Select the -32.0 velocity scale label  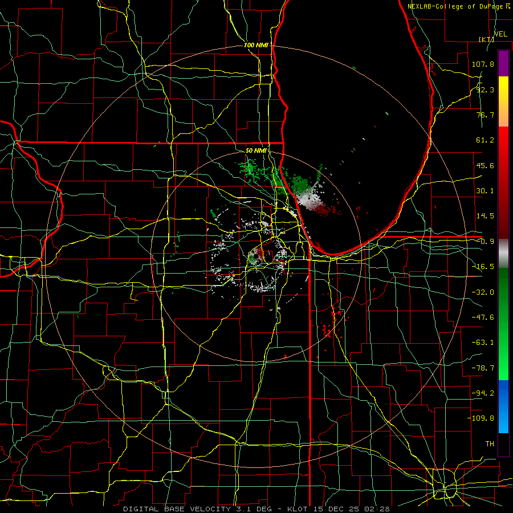483,292
